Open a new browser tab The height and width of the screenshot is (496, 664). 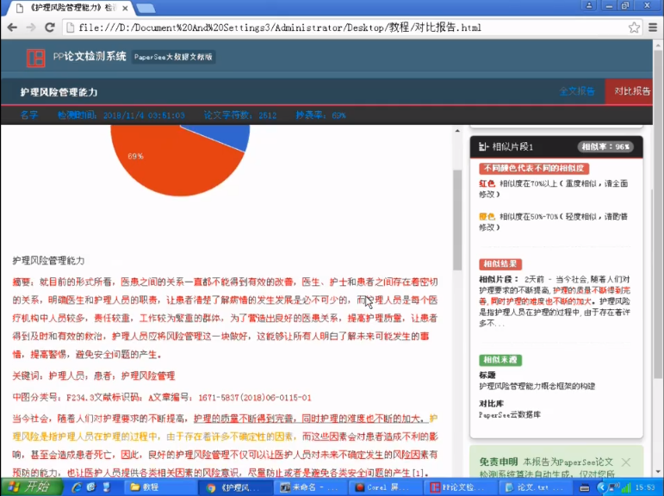coord(146,8)
